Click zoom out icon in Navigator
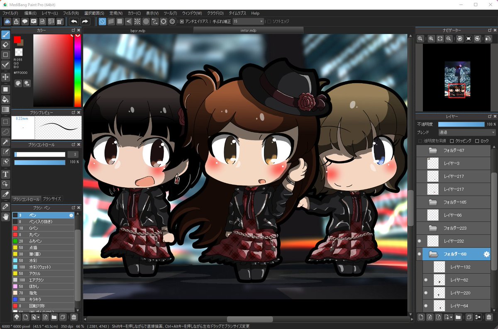 click(x=449, y=38)
